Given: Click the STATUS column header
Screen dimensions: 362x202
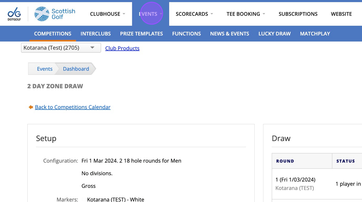Looking at the screenshot, I should click(x=346, y=161).
